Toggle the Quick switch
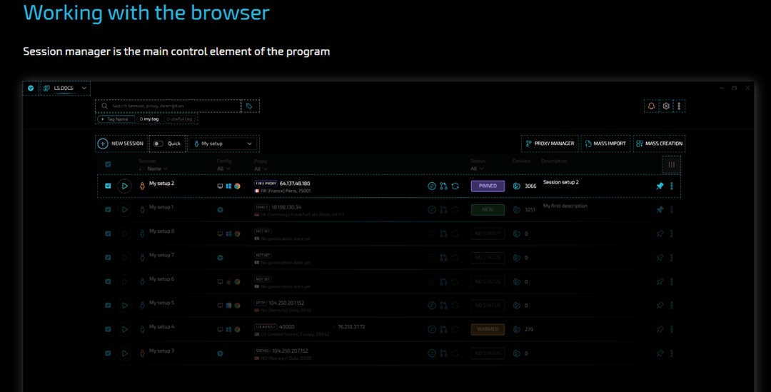 click(158, 144)
